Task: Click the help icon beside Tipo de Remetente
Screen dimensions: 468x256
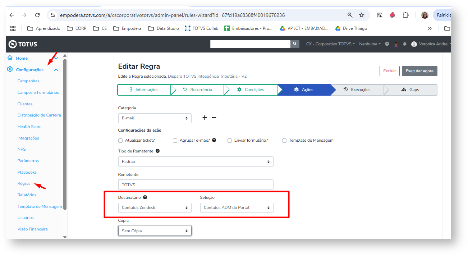Action: coord(157,151)
